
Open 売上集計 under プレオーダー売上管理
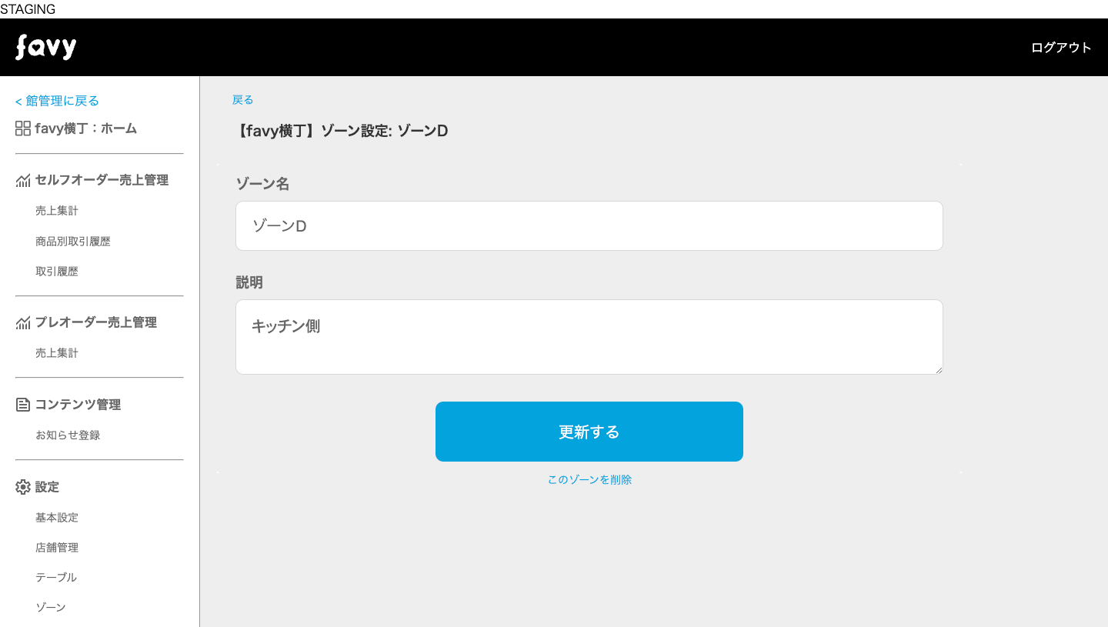pos(57,353)
